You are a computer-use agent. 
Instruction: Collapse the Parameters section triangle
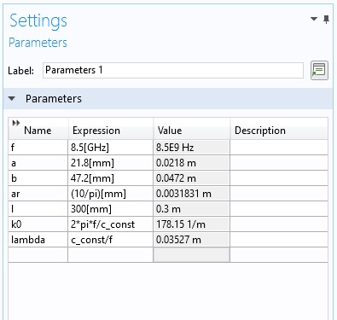coord(12,99)
